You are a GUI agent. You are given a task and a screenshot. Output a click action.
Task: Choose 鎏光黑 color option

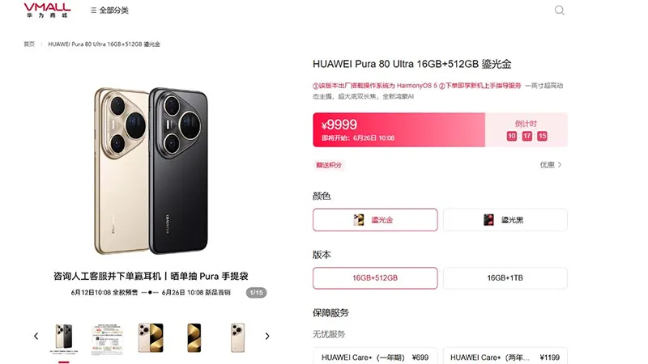(x=505, y=219)
